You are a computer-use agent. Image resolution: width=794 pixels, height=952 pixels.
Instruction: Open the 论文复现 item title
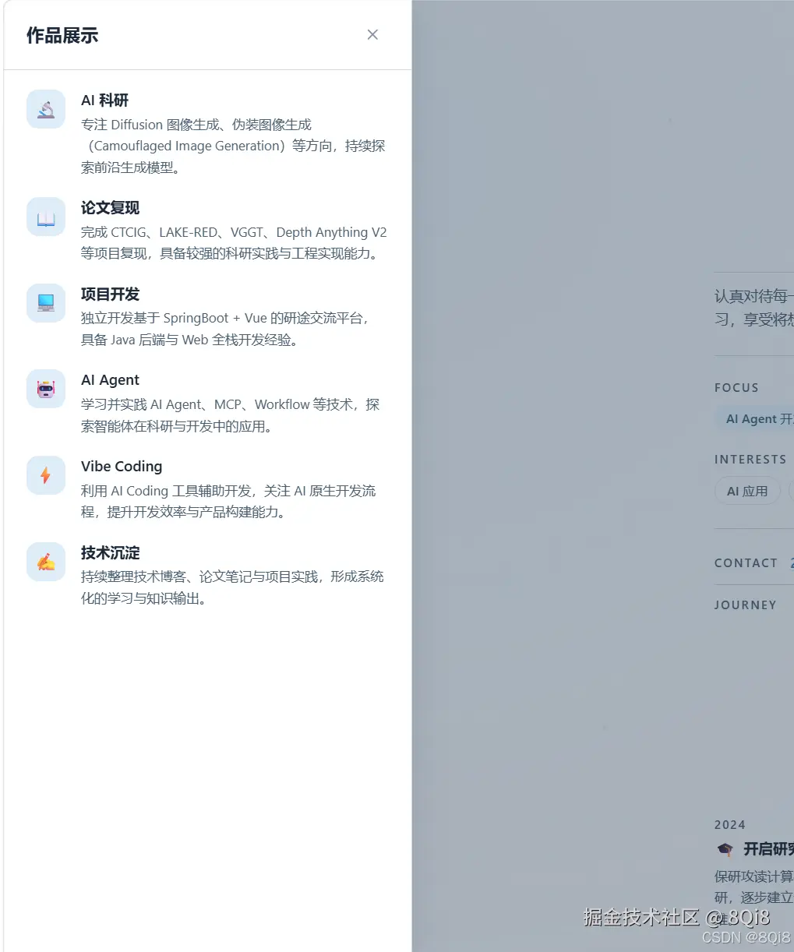coord(110,208)
